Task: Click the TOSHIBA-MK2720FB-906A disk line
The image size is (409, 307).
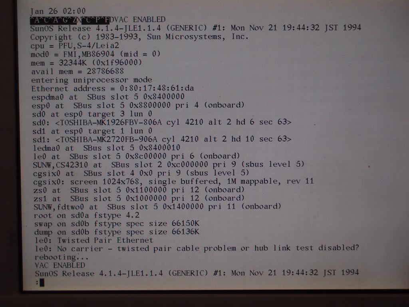Action: pyautogui.click(x=162, y=139)
